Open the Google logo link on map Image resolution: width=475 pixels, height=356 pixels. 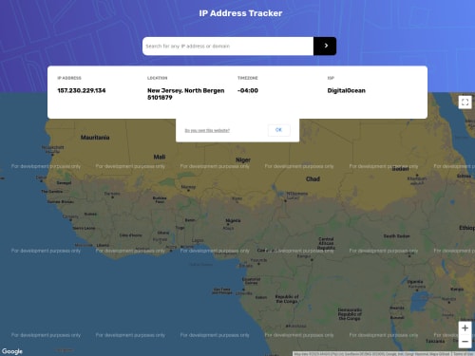[x=12, y=351]
